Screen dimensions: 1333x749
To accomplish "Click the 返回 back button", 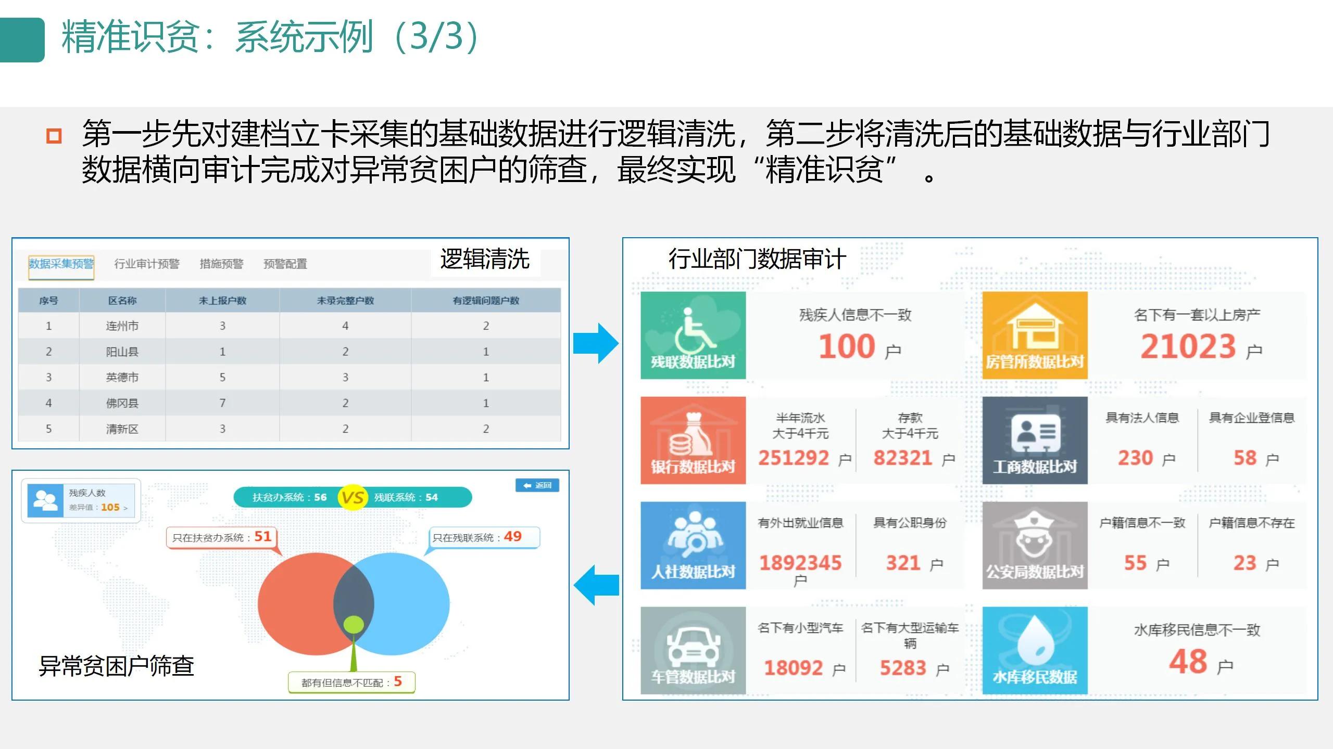I will pyautogui.click(x=538, y=485).
